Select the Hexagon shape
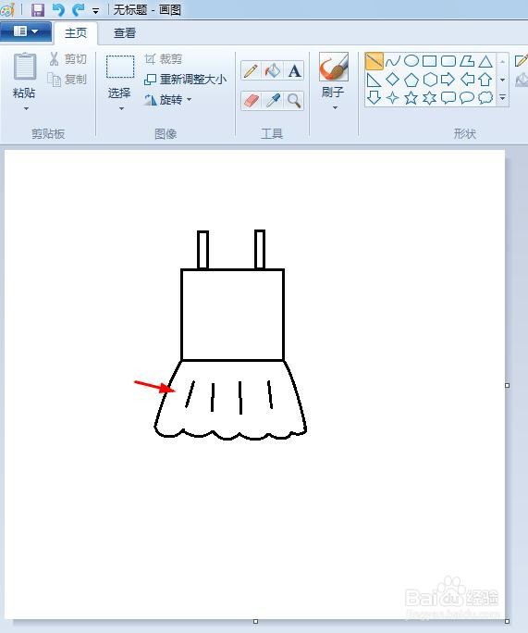Viewport: 528px width, 633px height. [430, 80]
